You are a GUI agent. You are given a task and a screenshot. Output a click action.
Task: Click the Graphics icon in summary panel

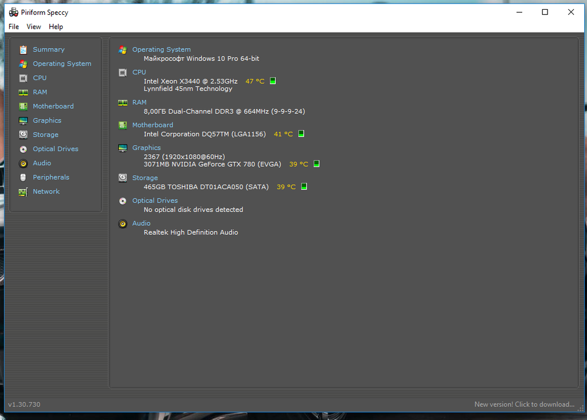click(x=123, y=148)
